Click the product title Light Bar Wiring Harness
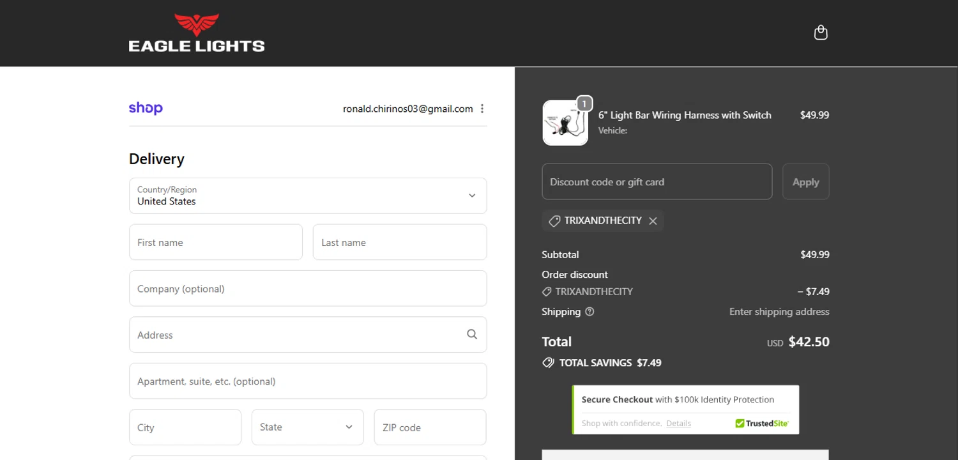Viewport: 958px width, 460px height. 685,115
